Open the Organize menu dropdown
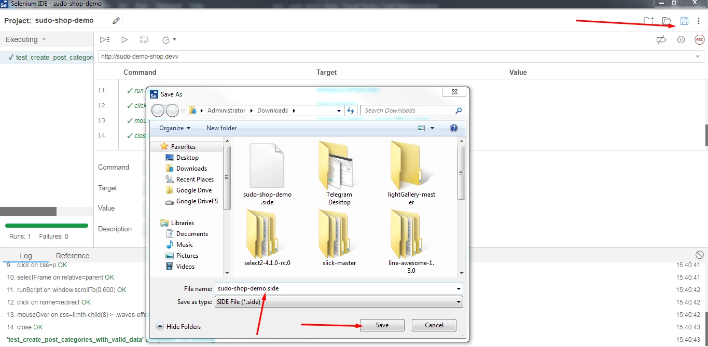The image size is (708, 347). [175, 128]
